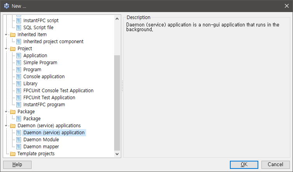Image resolution: width=293 pixels, height=172 pixels.
Task: Collapse the Daemon (service) applications node
Action: [6, 126]
